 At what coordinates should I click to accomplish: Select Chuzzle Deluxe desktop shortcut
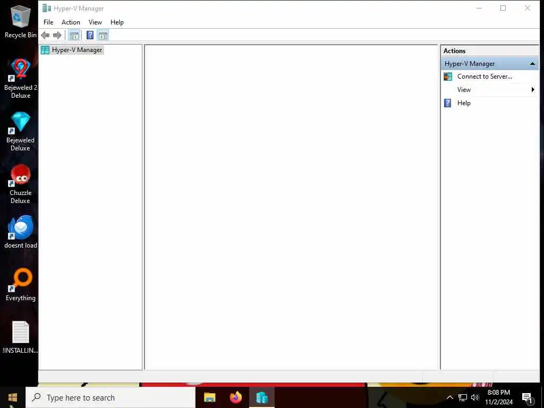pos(21,184)
